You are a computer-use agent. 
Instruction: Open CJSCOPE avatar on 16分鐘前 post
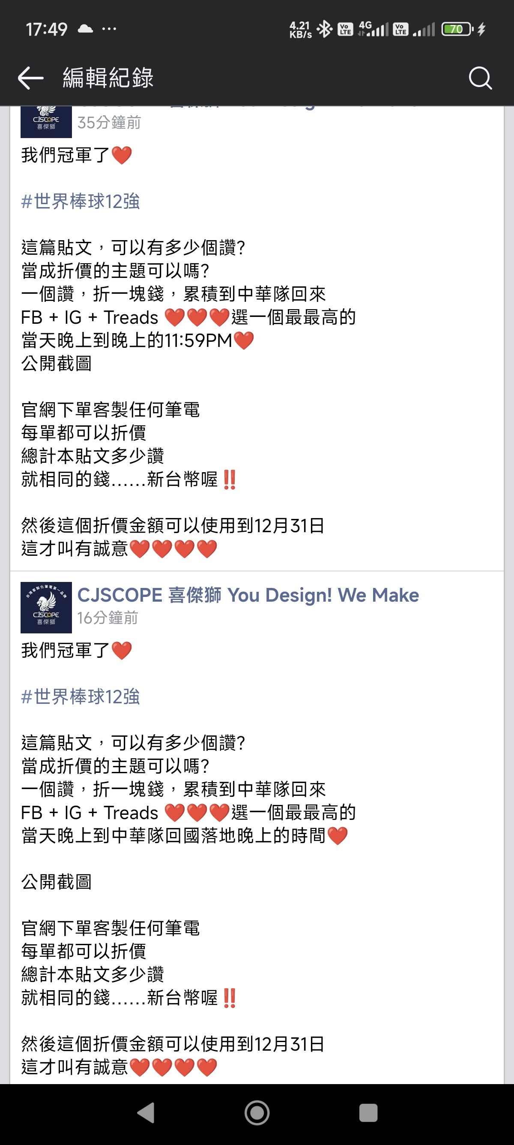[46, 608]
